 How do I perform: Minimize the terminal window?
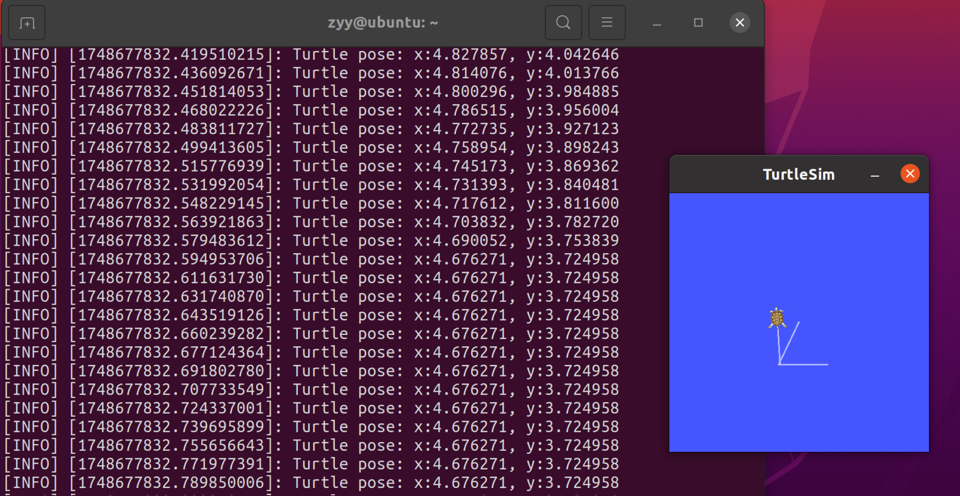[657, 23]
